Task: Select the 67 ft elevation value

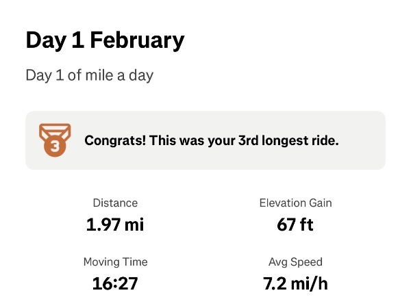Action: (296, 224)
